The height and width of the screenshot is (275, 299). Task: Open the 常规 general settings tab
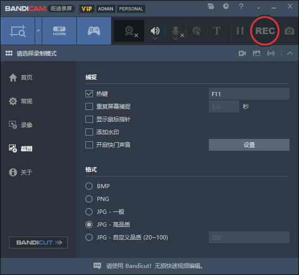pos(27,101)
